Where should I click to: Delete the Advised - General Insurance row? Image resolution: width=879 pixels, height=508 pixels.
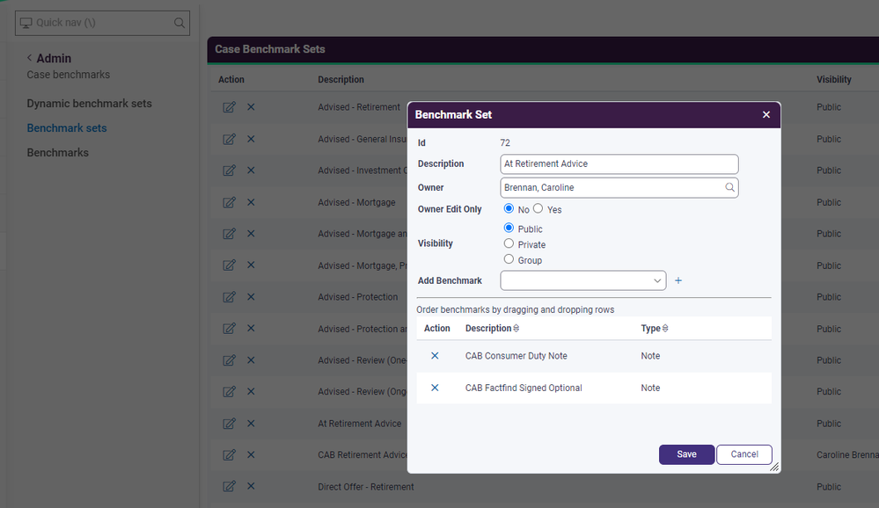(251, 139)
